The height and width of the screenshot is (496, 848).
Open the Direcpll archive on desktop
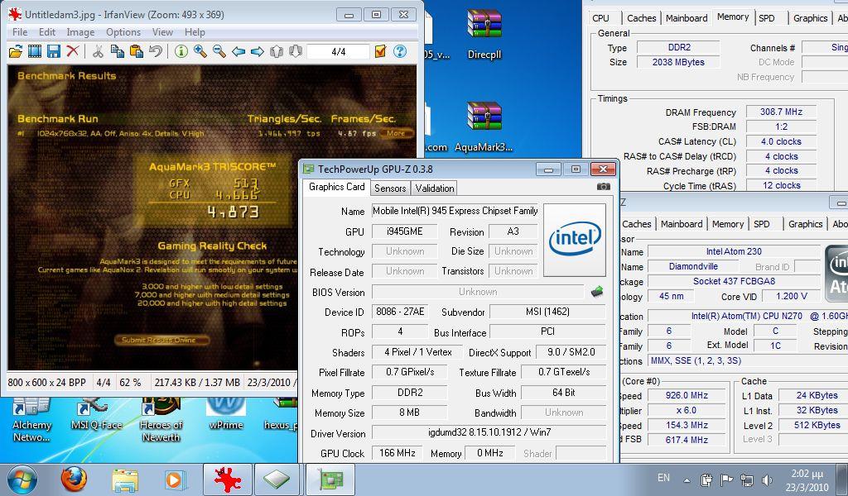point(484,34)
